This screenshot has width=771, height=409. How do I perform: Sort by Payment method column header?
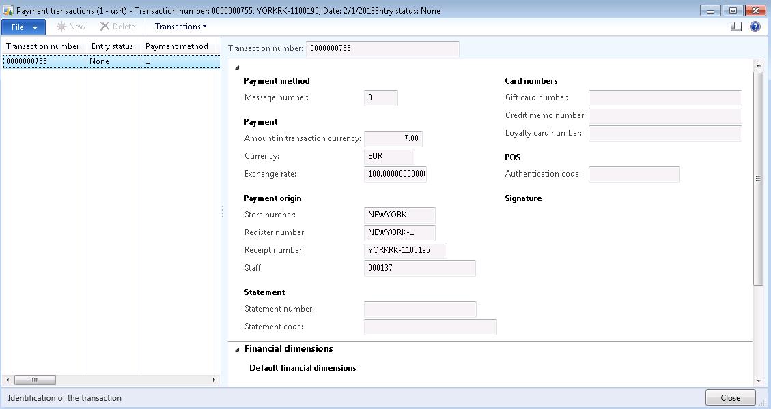click(x=177, y=46)
